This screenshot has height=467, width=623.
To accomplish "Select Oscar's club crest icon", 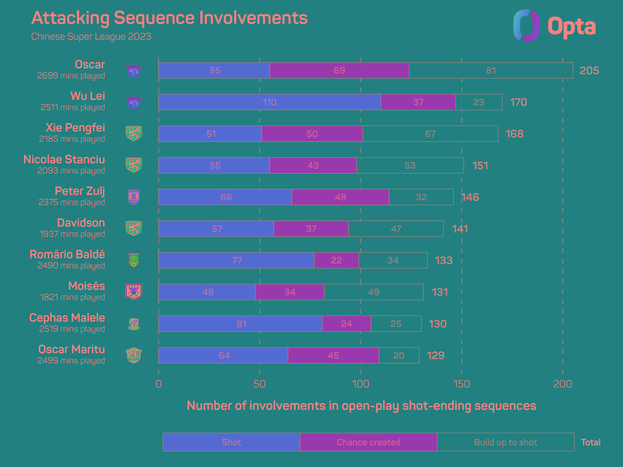I will [134, 70].
